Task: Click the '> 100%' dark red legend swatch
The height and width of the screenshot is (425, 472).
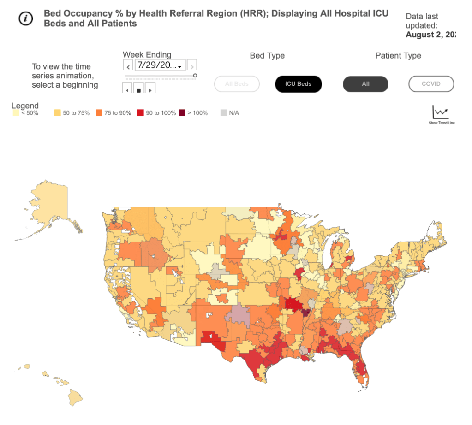Action: point(183,113)
